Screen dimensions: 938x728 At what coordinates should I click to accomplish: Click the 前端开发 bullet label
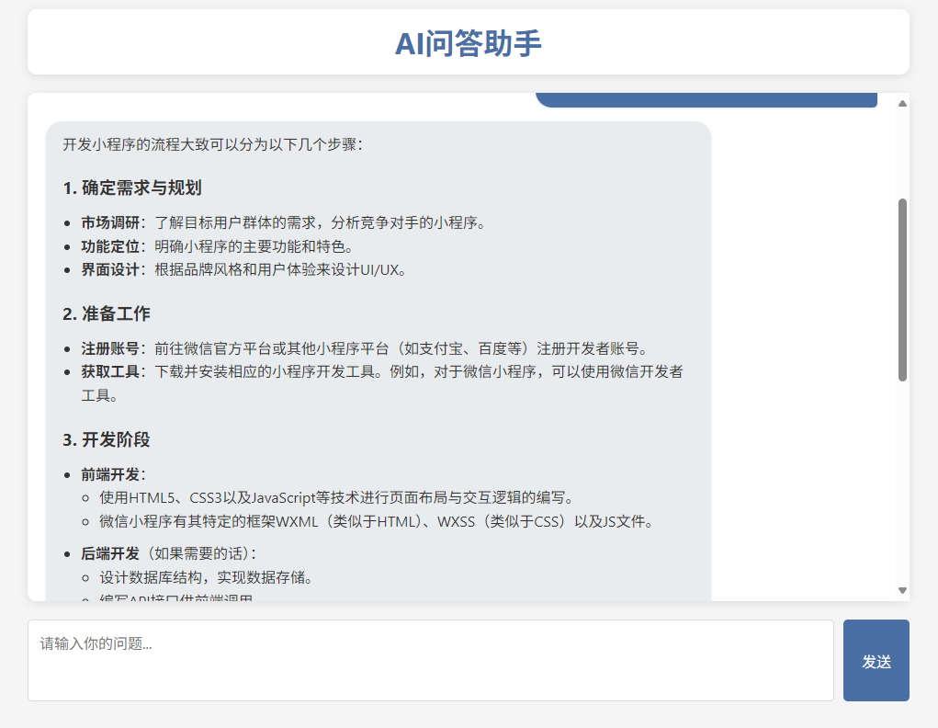click(x=114, y=474)
